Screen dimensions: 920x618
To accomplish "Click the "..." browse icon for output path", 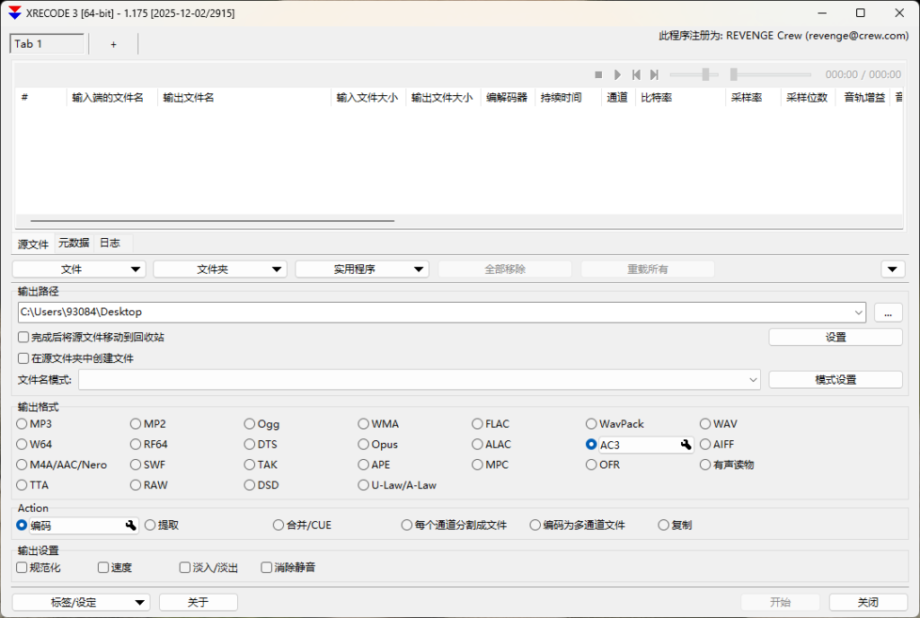I will pos(888,312).
